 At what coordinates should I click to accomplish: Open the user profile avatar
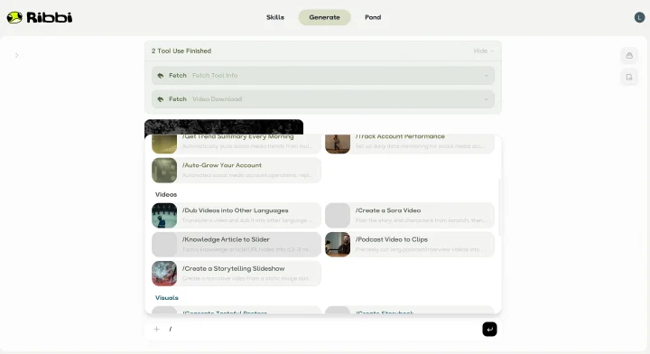(639, 17)
